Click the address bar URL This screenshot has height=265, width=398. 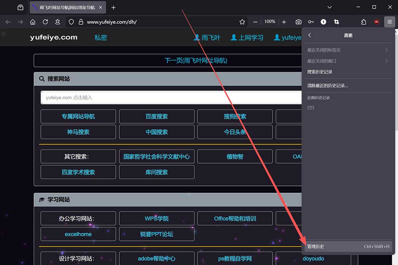(112, 22)
